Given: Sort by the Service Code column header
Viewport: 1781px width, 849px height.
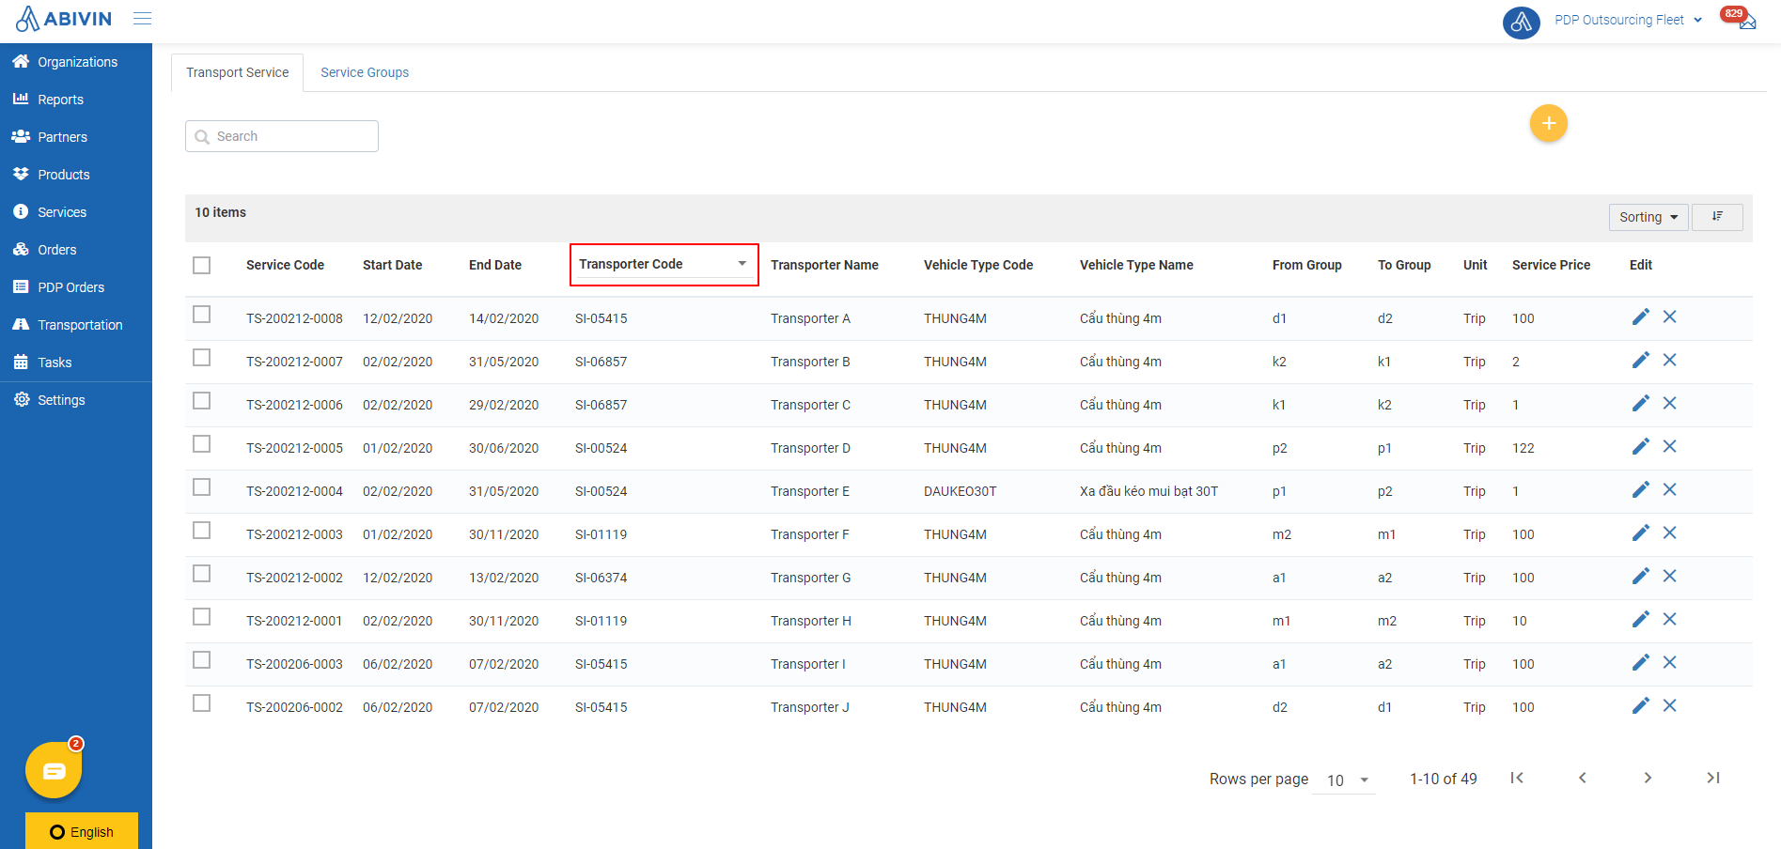Looking at the screenshot, I should [x=285, y=265].
